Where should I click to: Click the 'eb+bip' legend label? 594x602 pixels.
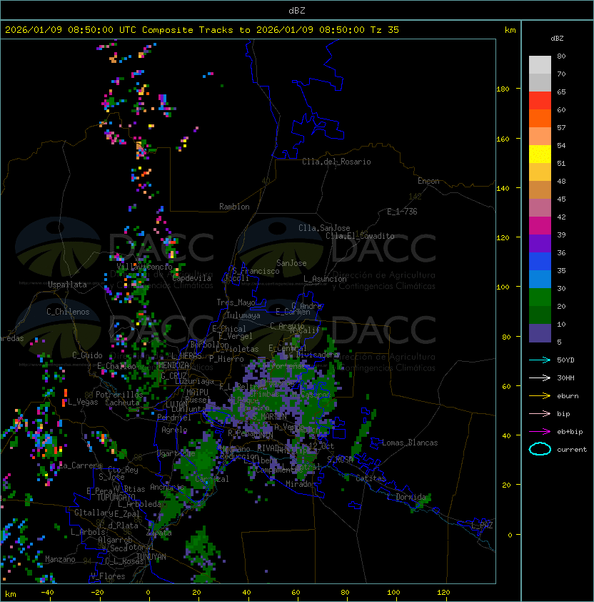point(570,432)
